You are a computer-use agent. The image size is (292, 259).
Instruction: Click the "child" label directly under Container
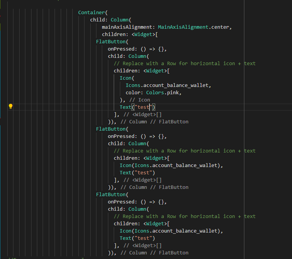tap(97, 20)
